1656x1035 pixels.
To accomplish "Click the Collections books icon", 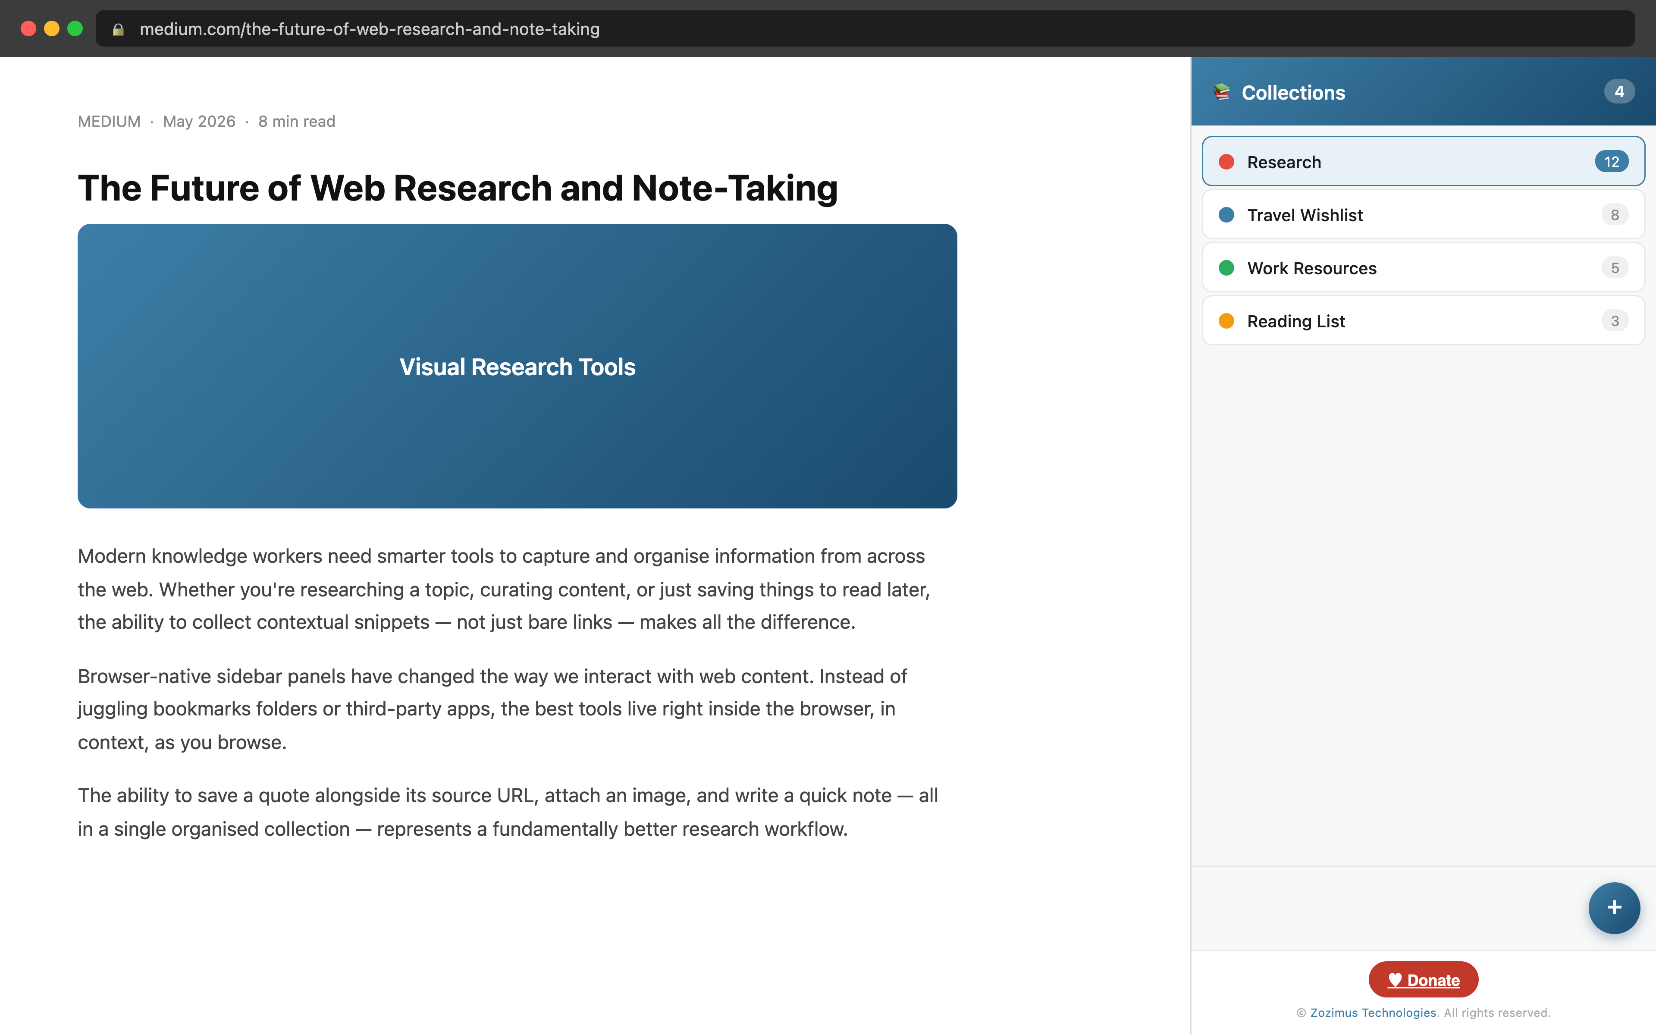I will pyautogui.click(x=1221, y=92).
